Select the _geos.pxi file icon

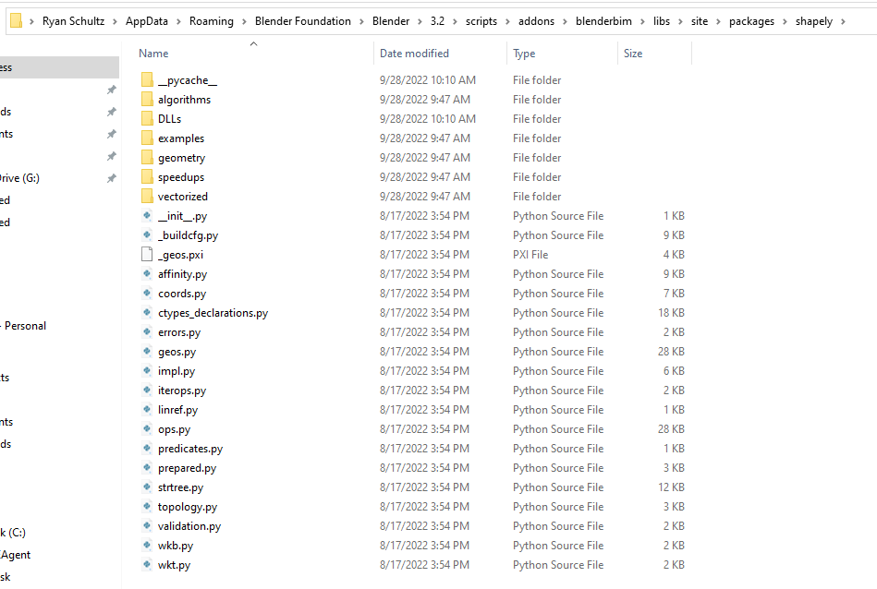(147, 254)
